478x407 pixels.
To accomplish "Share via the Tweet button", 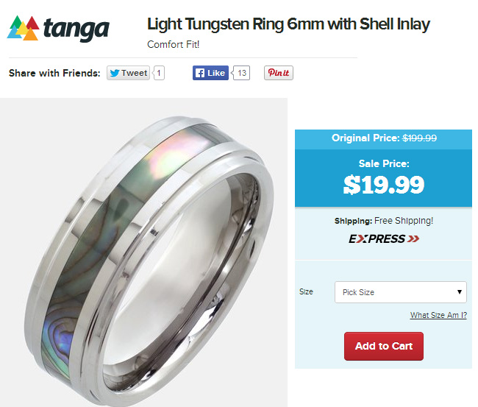I will click(x=128, y=73).
